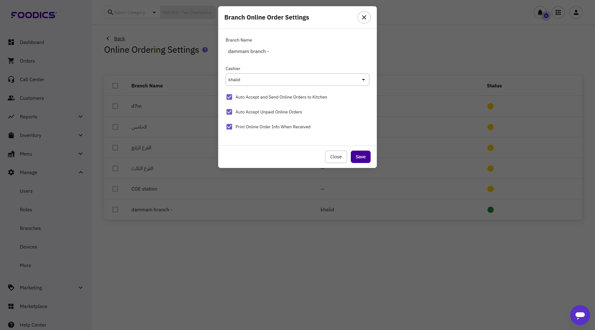
Task: Open the chat support bubble
Action: pyautogui.click(x=580, y=315)
